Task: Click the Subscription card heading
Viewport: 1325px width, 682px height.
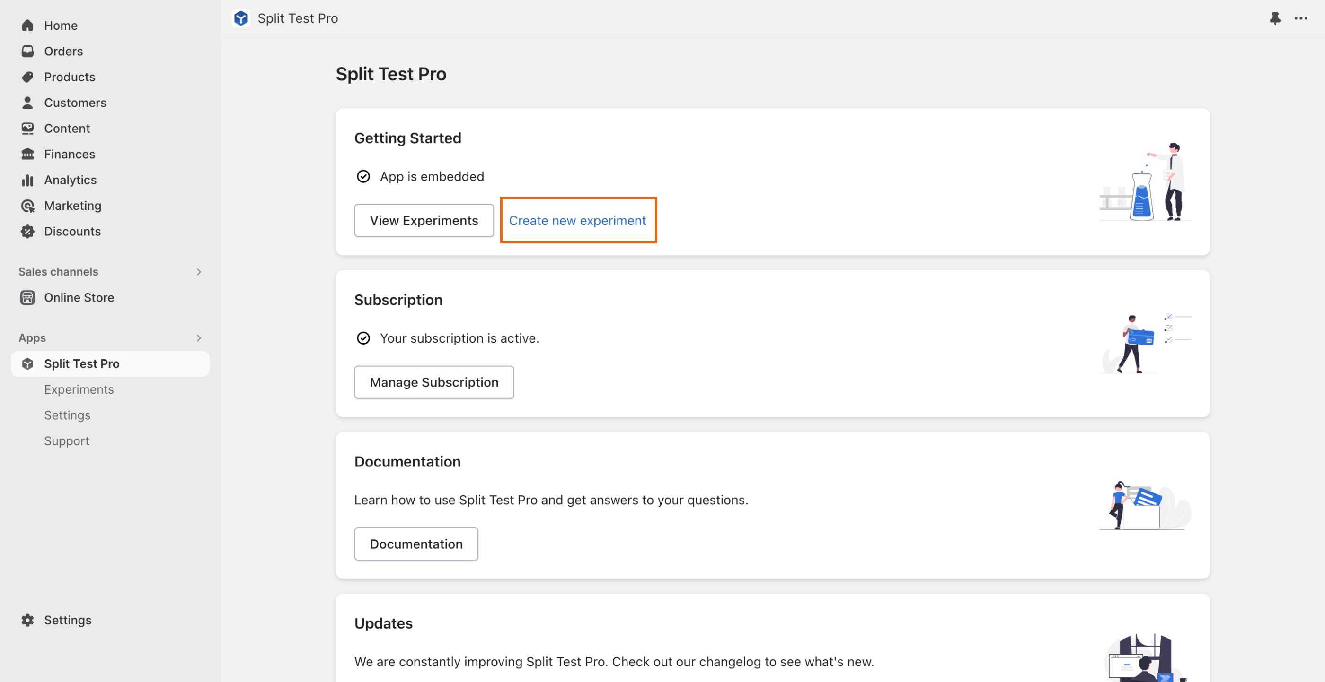Action: tap(398, 300)
